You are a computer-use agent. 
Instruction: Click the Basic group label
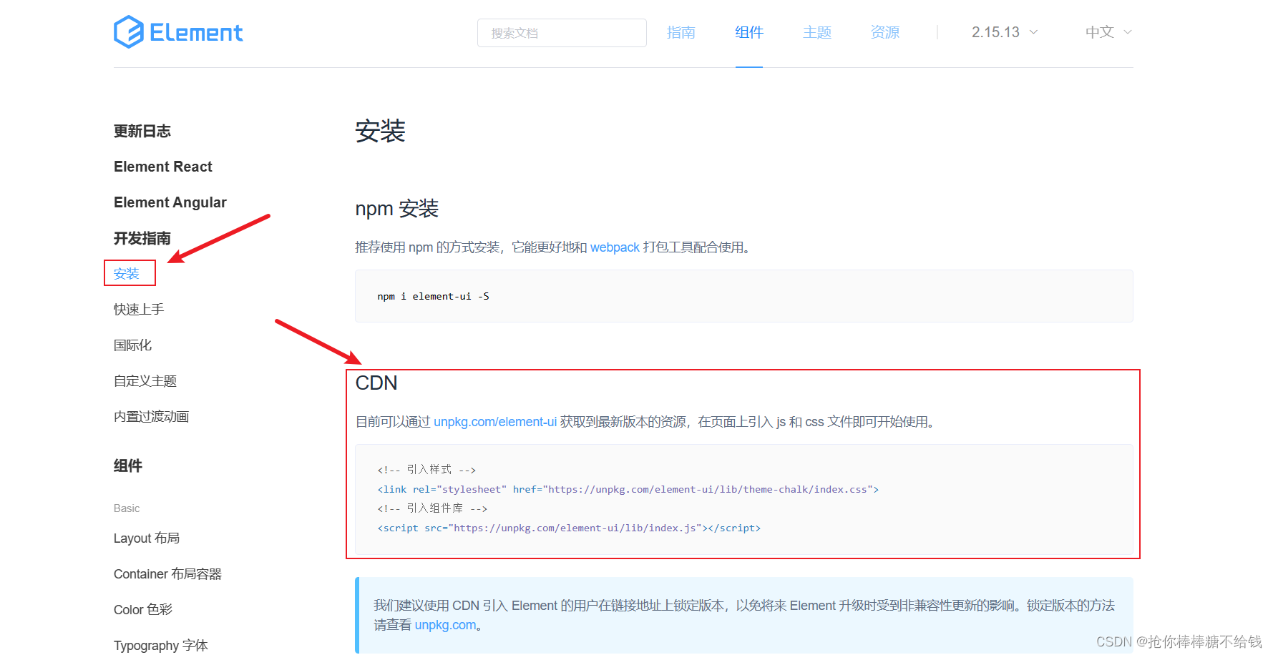point(127,508)
